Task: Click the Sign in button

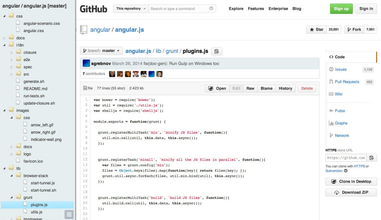Action: point(366,9)
